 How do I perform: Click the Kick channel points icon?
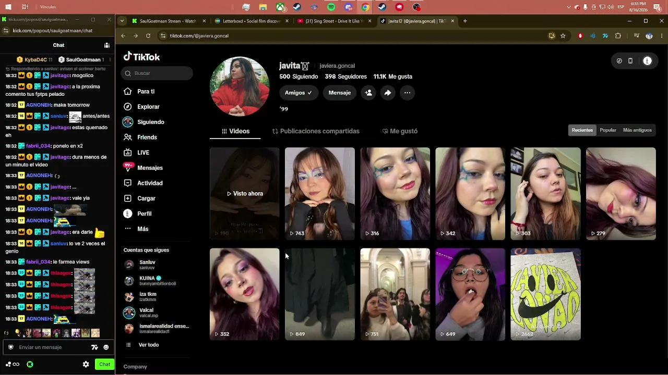tap(13, 365)
